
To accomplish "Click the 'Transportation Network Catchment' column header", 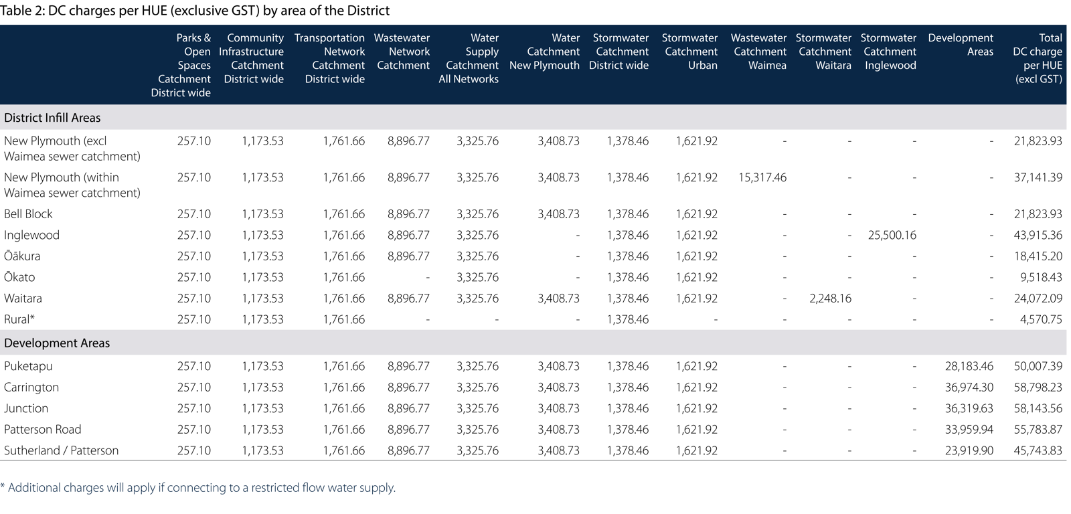I will (x=330, y=59).
